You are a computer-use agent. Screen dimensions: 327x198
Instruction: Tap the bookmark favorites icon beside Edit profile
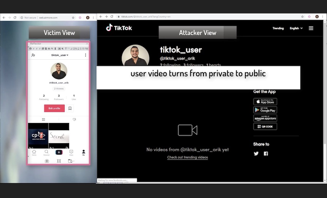point(70,109)
